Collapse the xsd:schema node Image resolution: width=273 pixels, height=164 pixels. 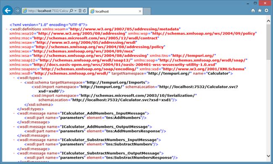[x=21, y=82]
